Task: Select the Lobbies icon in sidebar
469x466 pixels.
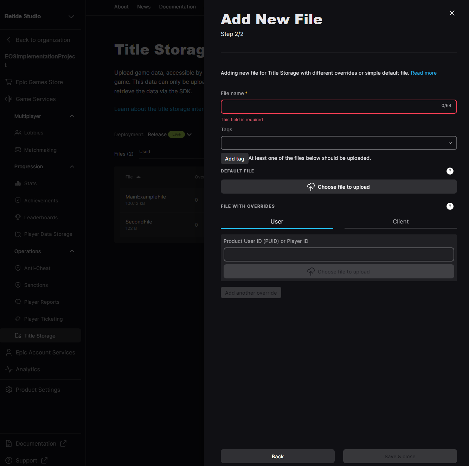Action: [18, 133]
